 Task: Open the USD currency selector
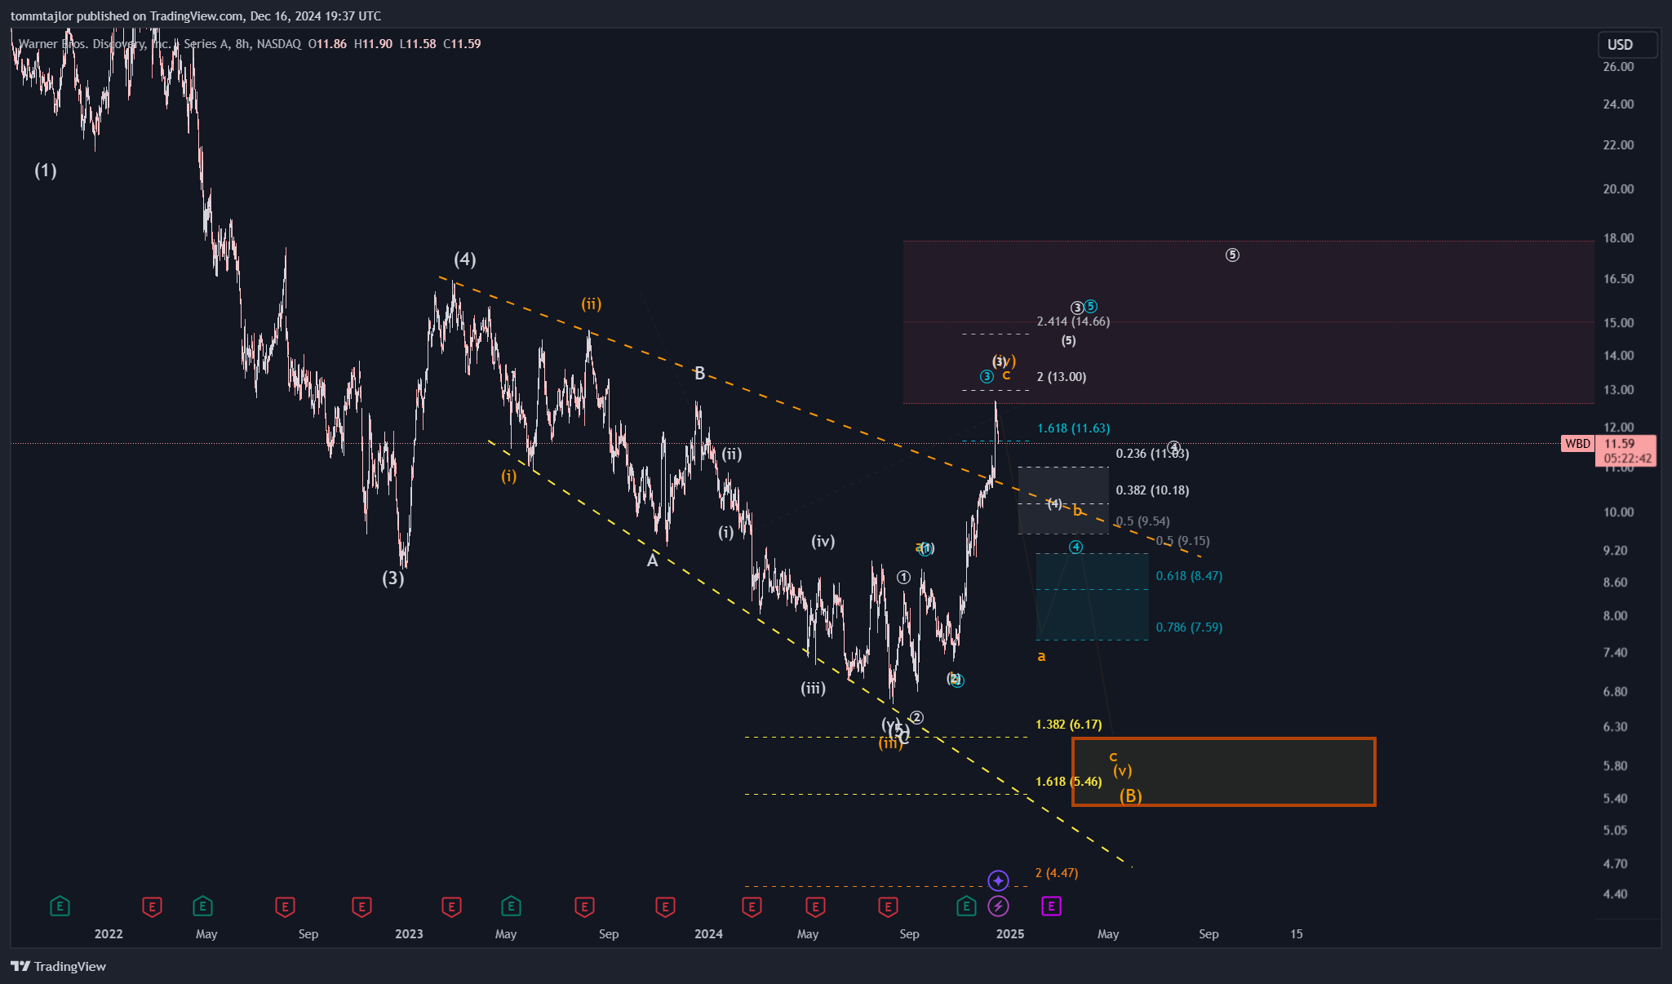tap(1627, 44)
